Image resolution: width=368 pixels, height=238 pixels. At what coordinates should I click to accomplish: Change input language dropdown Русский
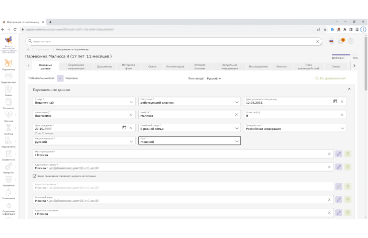(214, 78)
